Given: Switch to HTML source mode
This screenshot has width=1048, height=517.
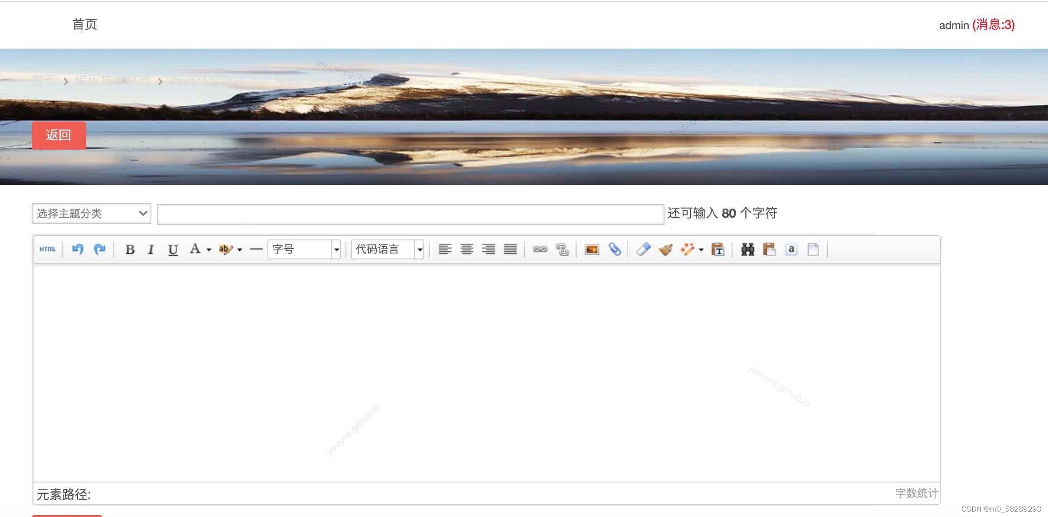Looking at the screenshot, I should click(x=47, y=249).
